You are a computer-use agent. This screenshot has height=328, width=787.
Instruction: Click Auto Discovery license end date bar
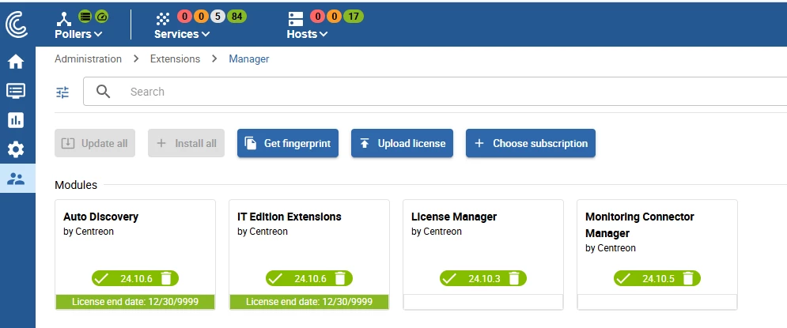[x=135, y=302]
